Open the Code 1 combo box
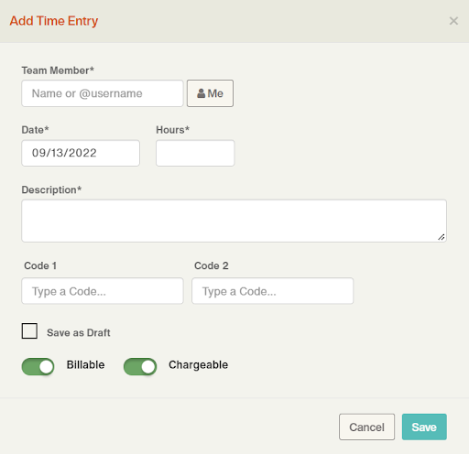Viewport: 469px width, 454px height. tap(103, 291)
